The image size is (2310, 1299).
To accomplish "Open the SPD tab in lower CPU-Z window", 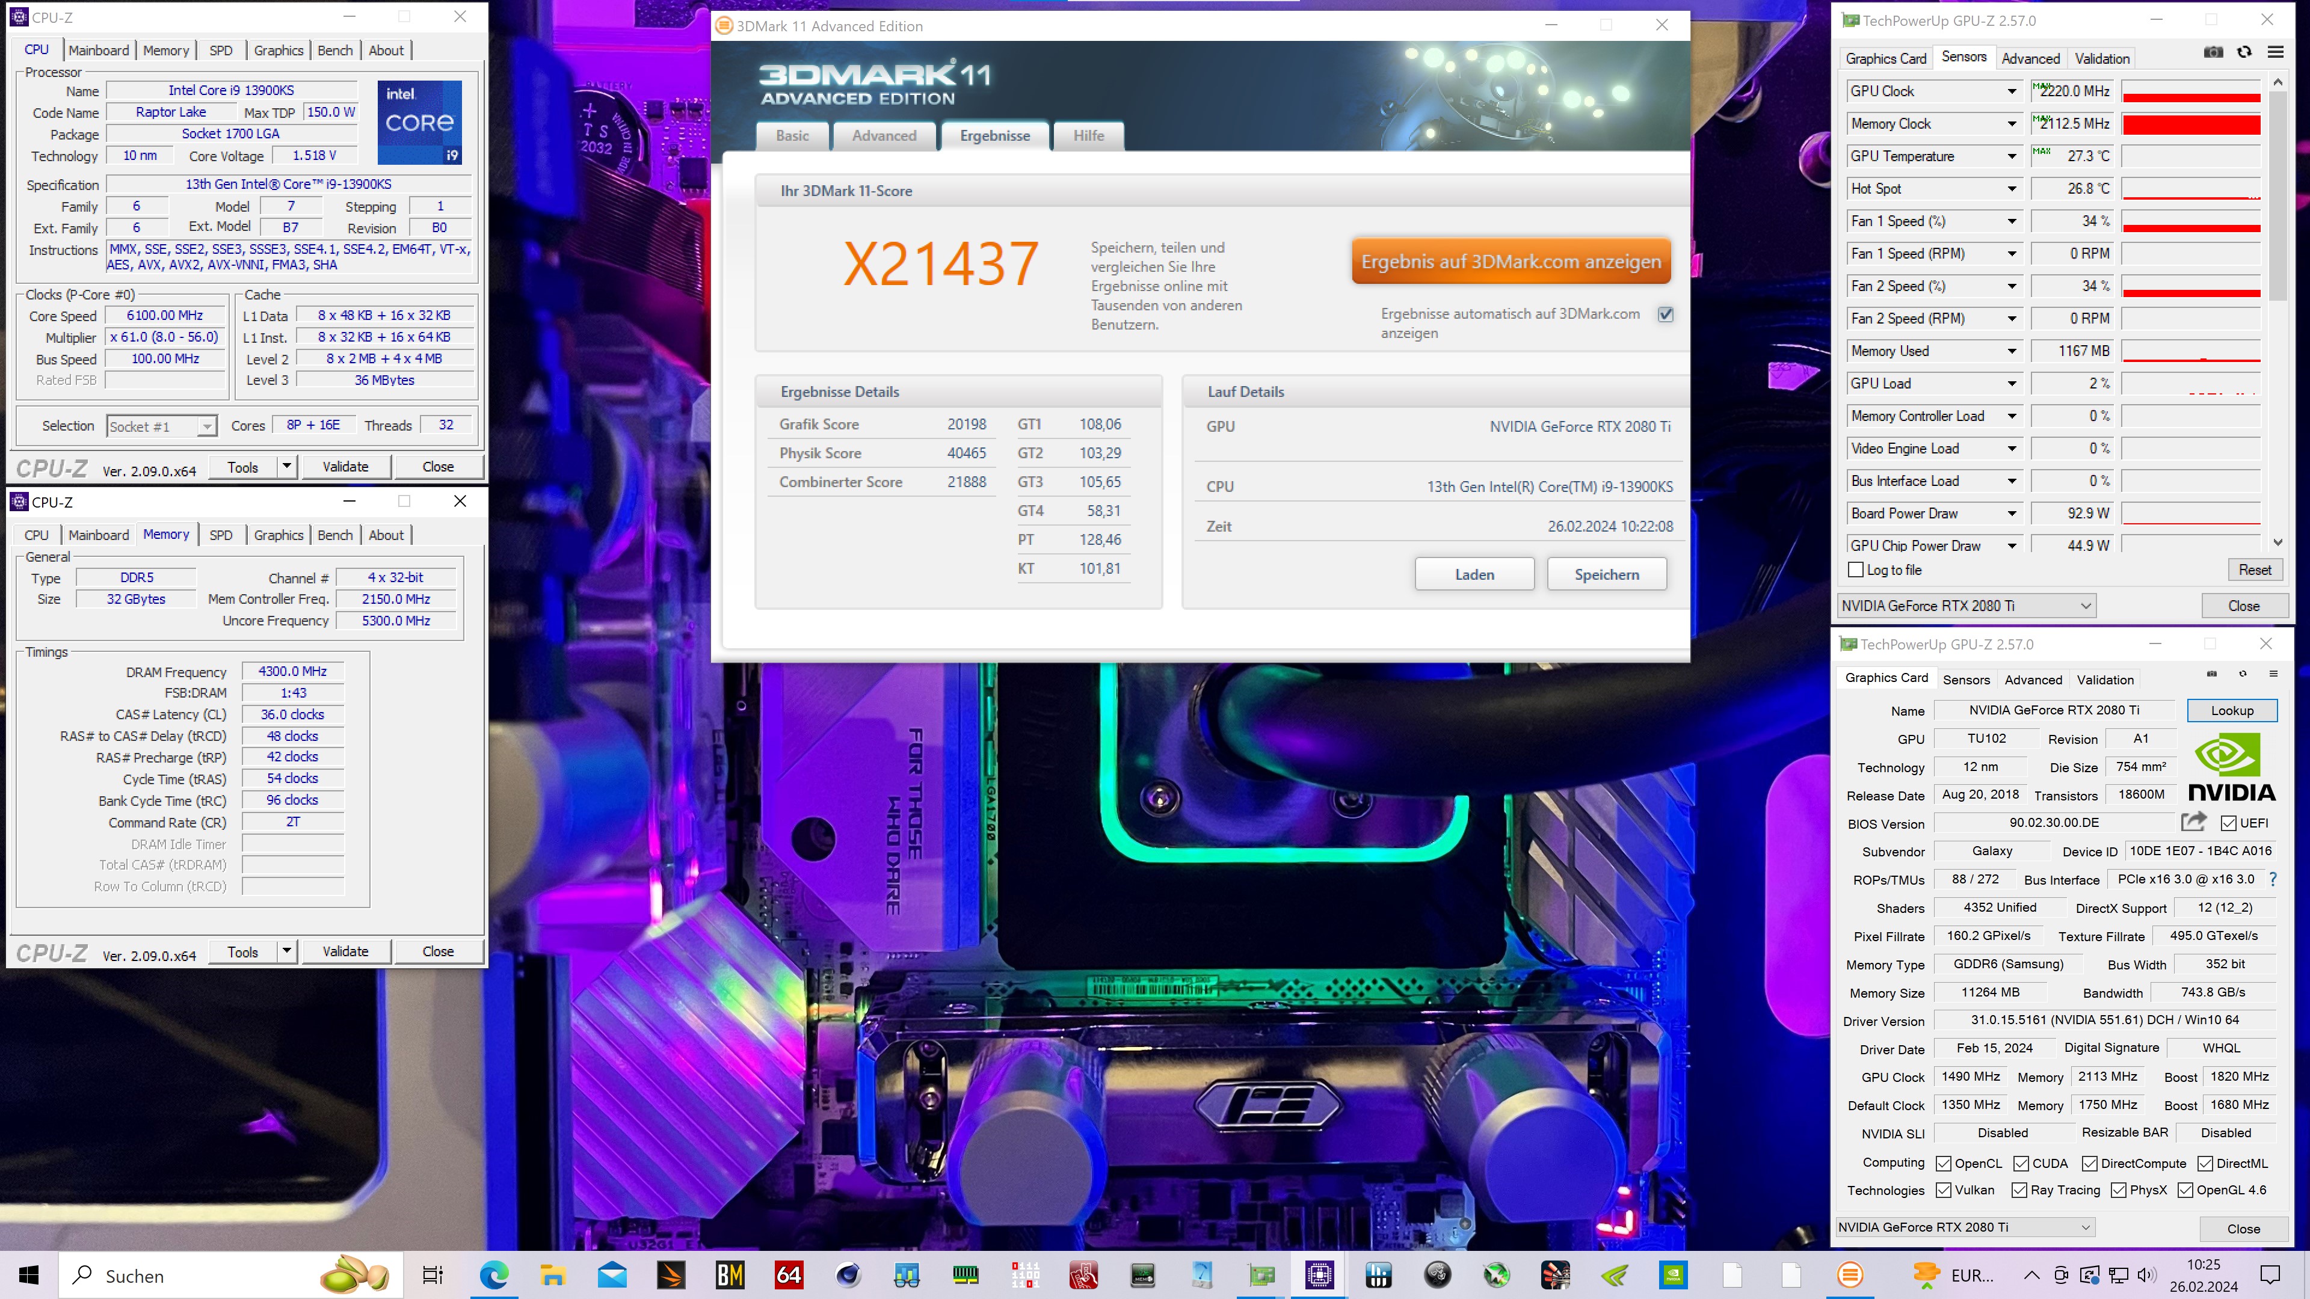I will coord(221,535).
